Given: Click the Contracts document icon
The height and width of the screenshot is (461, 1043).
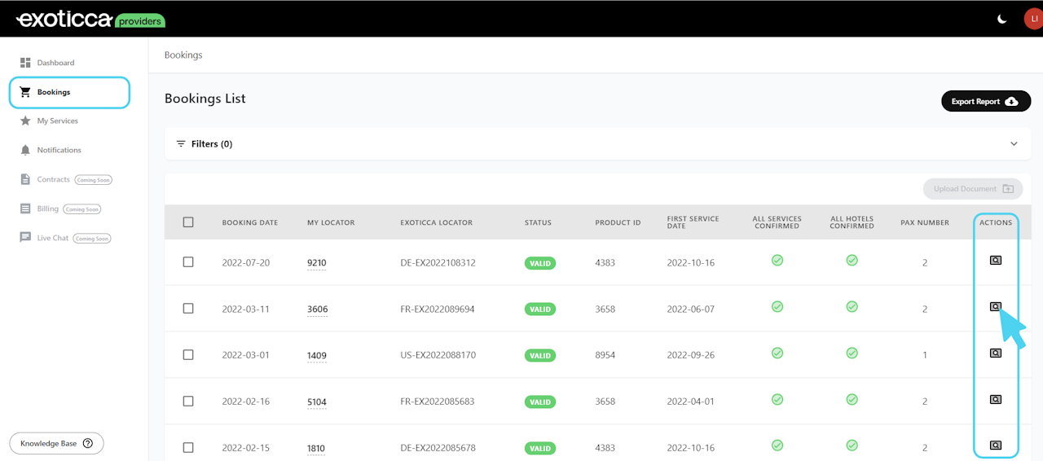Looking at the screenshot, I should pyautogui.click(x=25, y=179).
